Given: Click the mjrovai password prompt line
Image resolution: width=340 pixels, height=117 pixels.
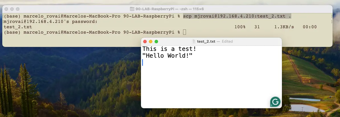Looking at the screenshot, I should (50, 21).
